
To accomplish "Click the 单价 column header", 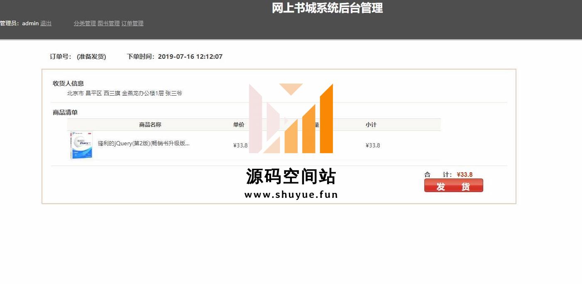I will [x=239, y=125].
